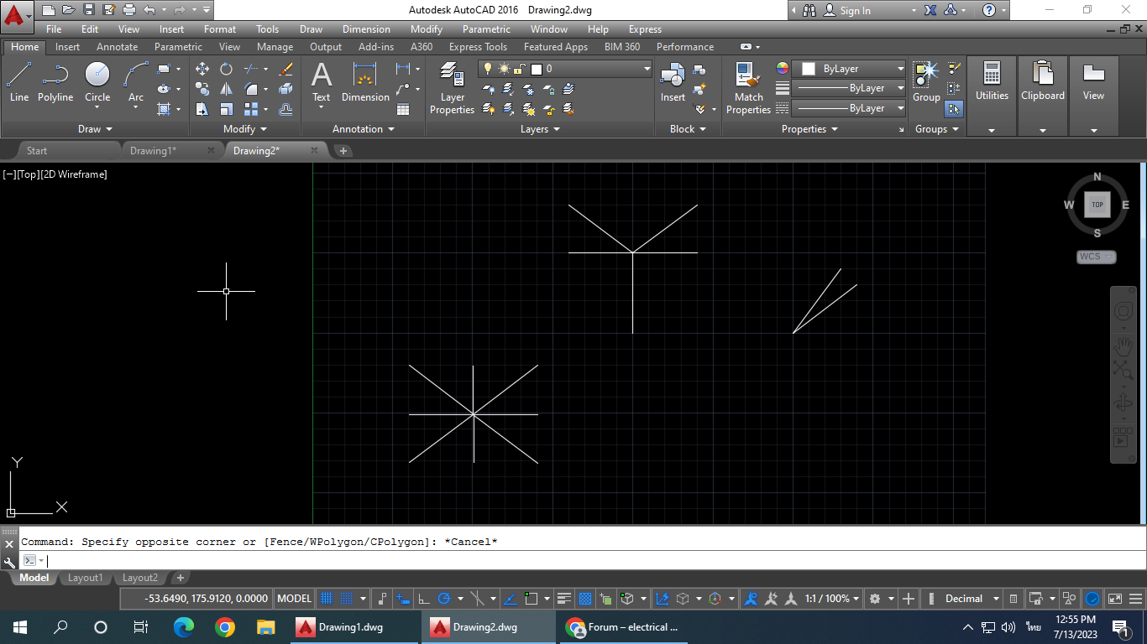Toggle polar tracking in status bar
The image size is (1147, 644).
[444, 599]
